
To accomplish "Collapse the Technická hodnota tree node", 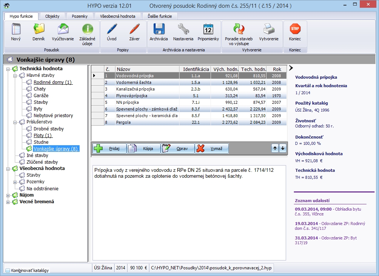I will coord(8,69).
